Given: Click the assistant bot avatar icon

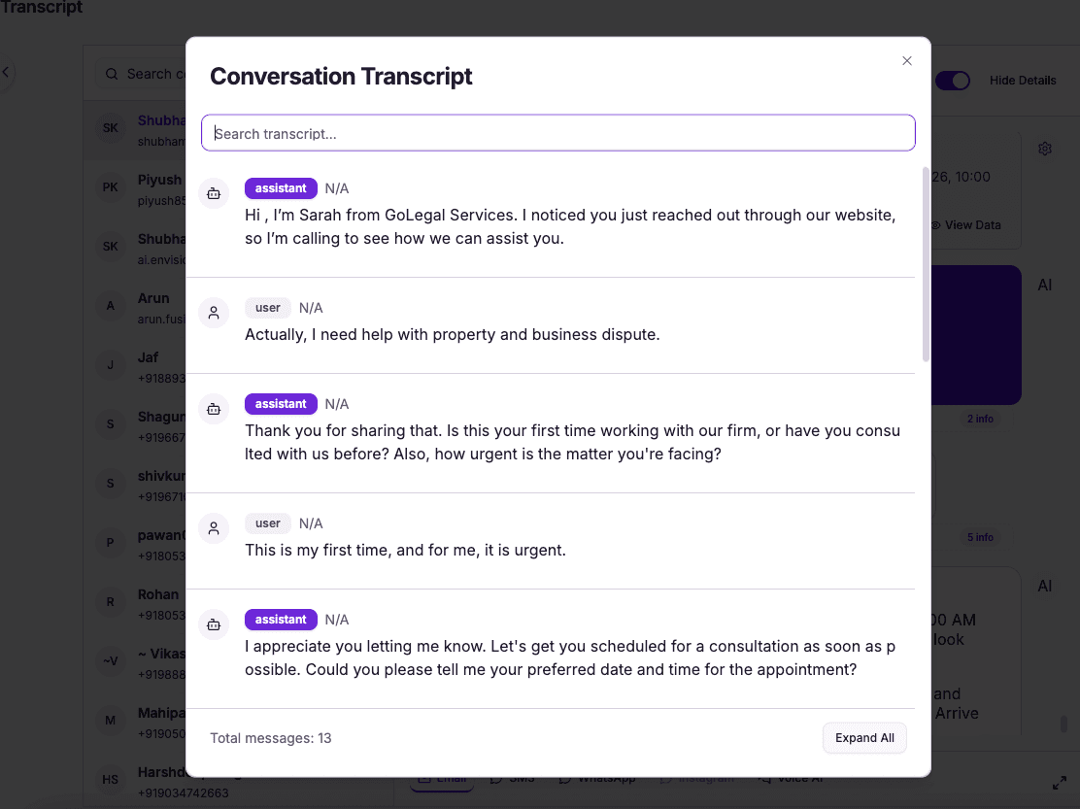Looking at the screenshot, I should 214,192.
